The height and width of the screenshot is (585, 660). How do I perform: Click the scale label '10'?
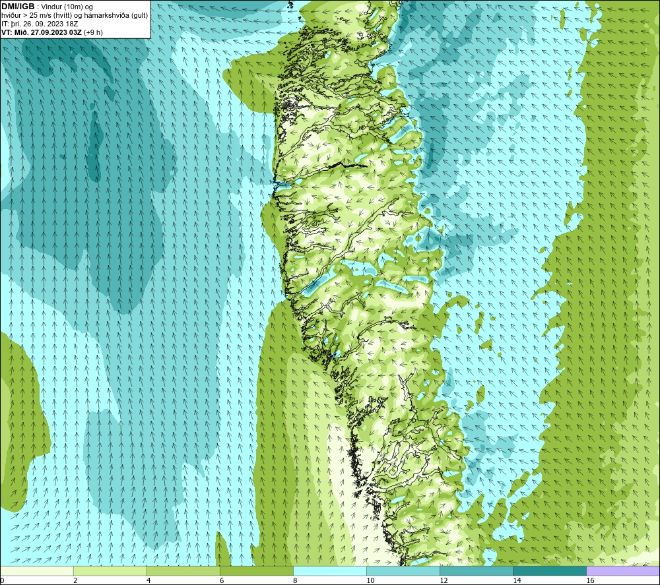[370, 580]
